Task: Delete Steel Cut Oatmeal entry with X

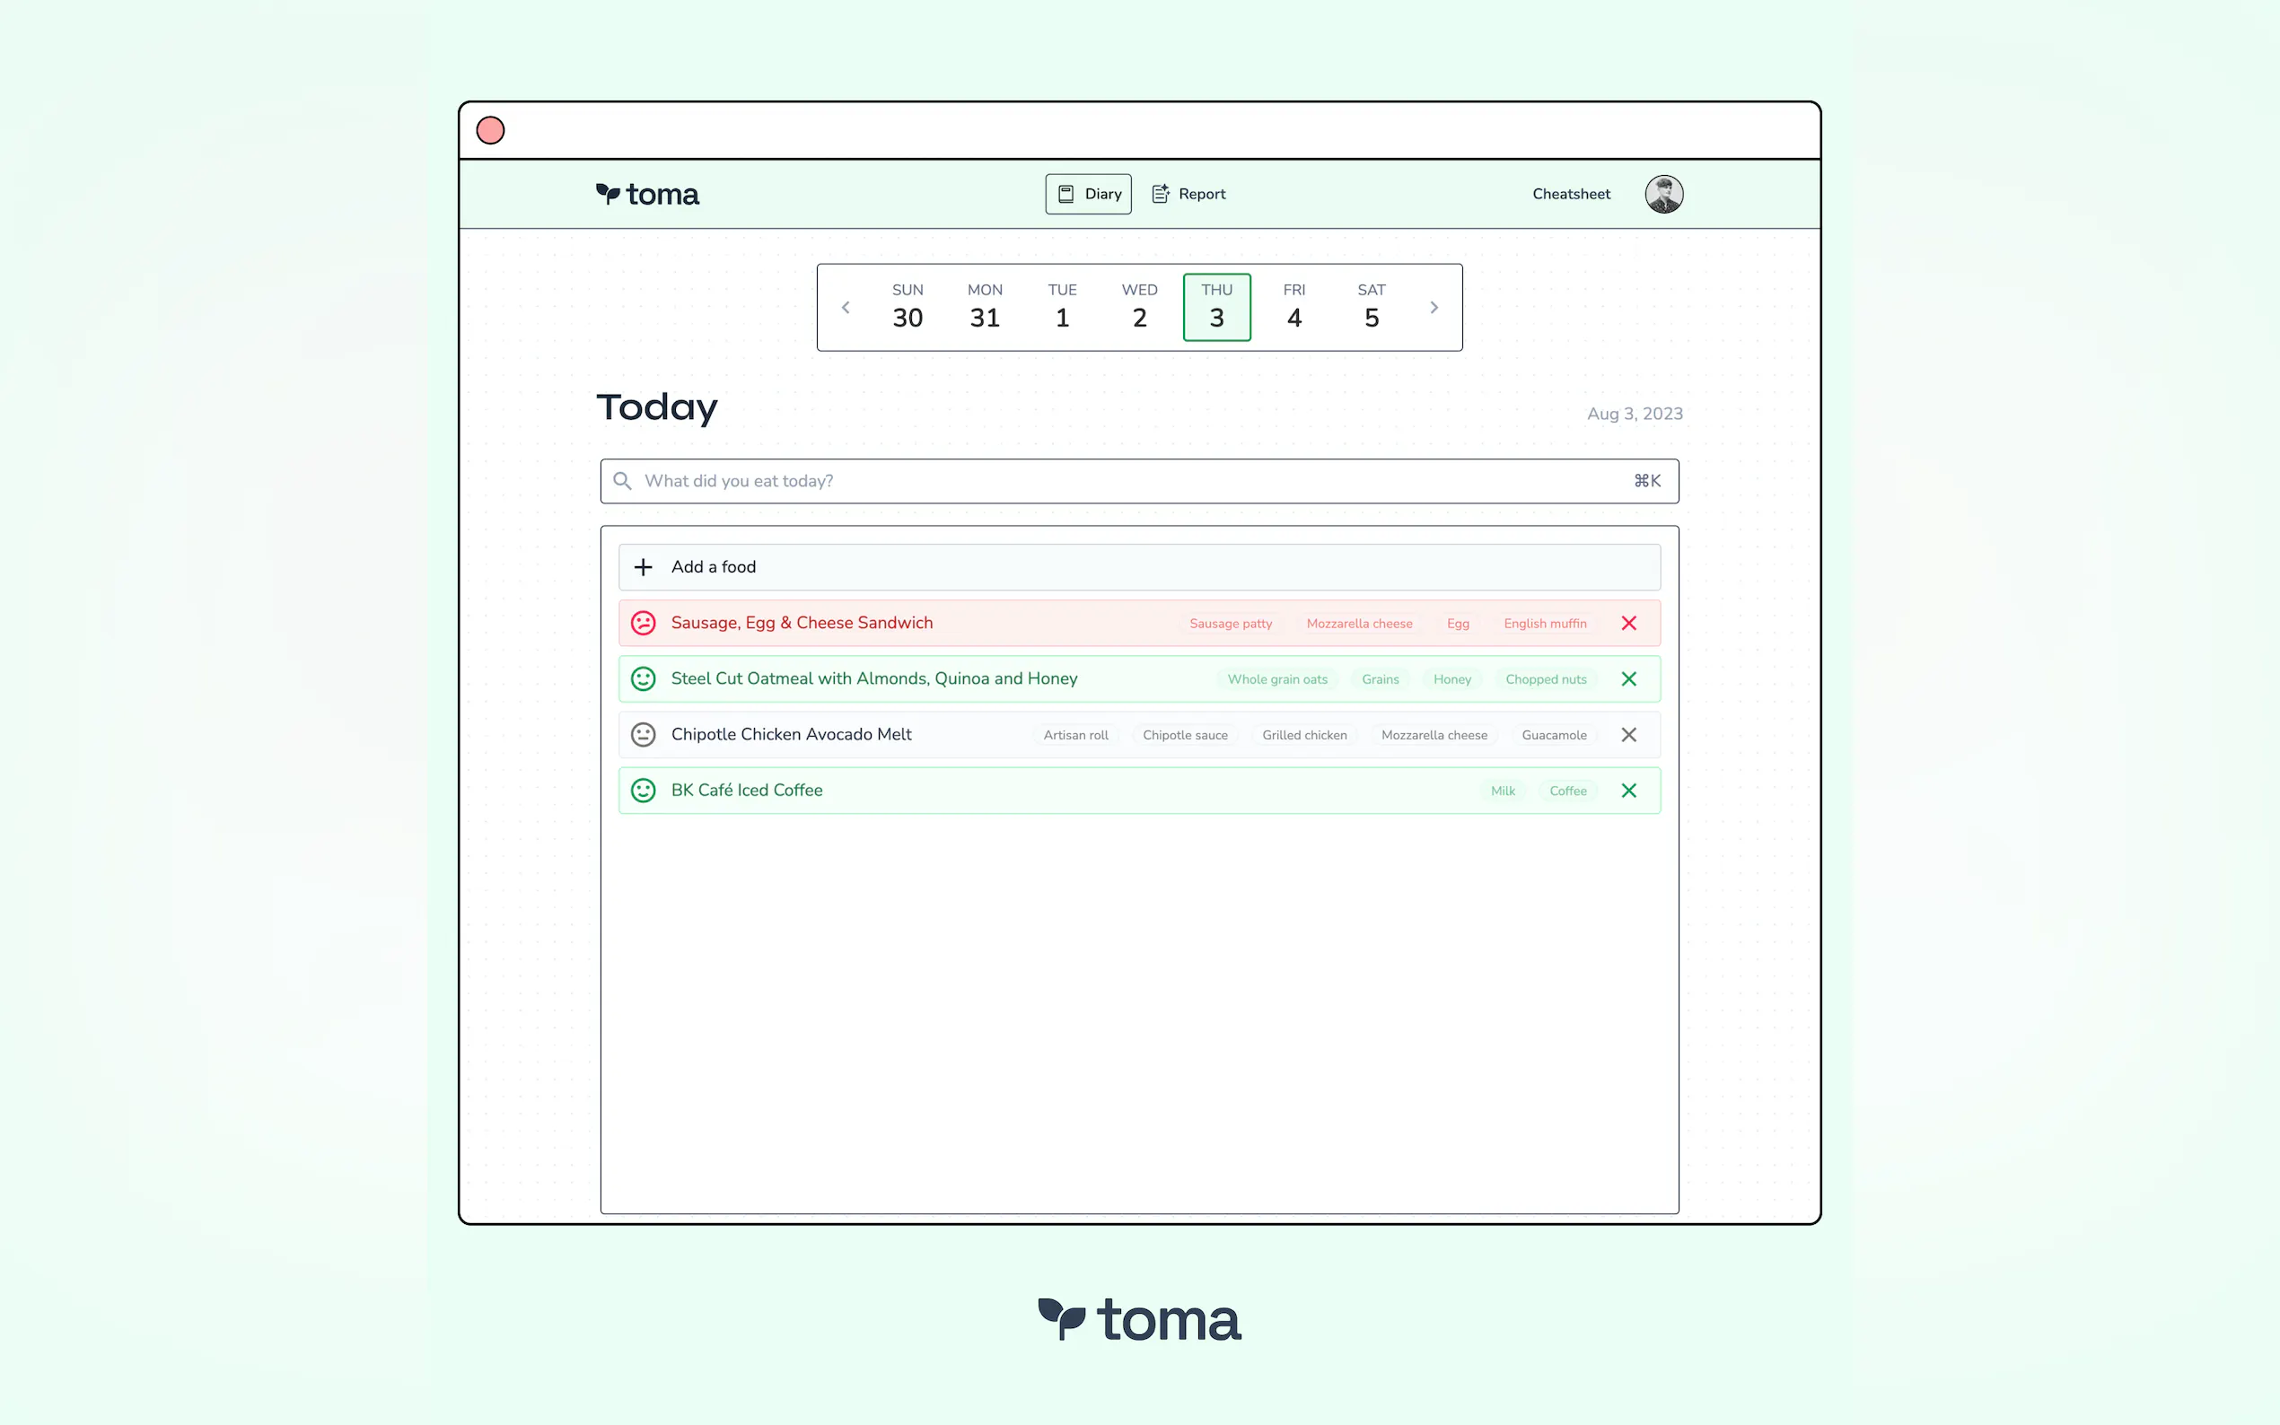Action: 1627,678
